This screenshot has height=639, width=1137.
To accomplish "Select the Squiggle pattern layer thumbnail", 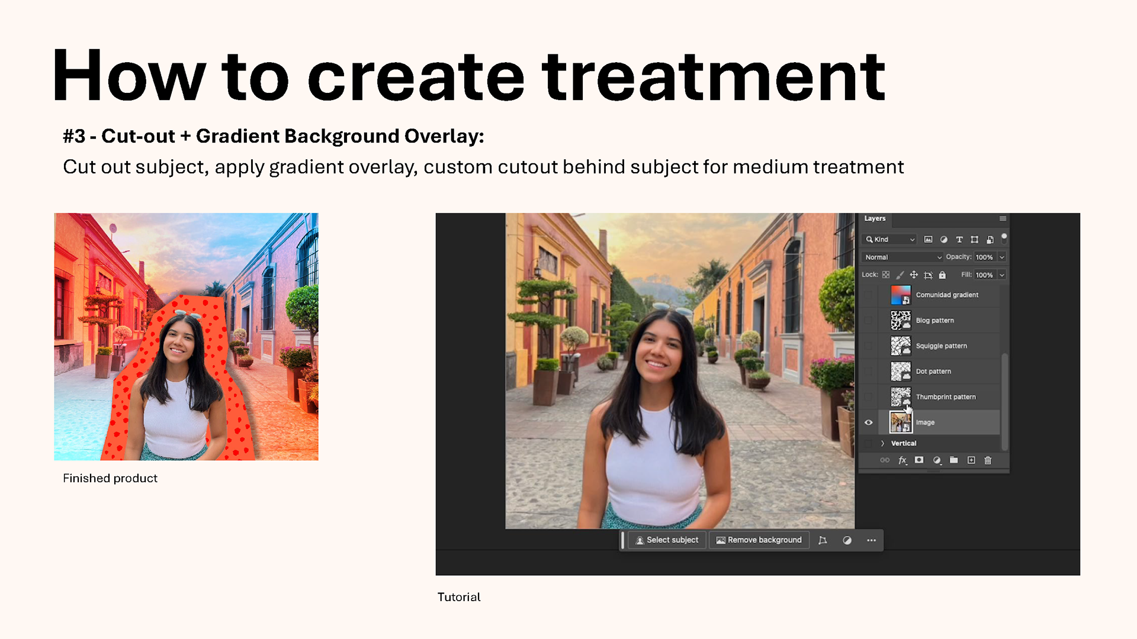I will (x=901, y=346).
